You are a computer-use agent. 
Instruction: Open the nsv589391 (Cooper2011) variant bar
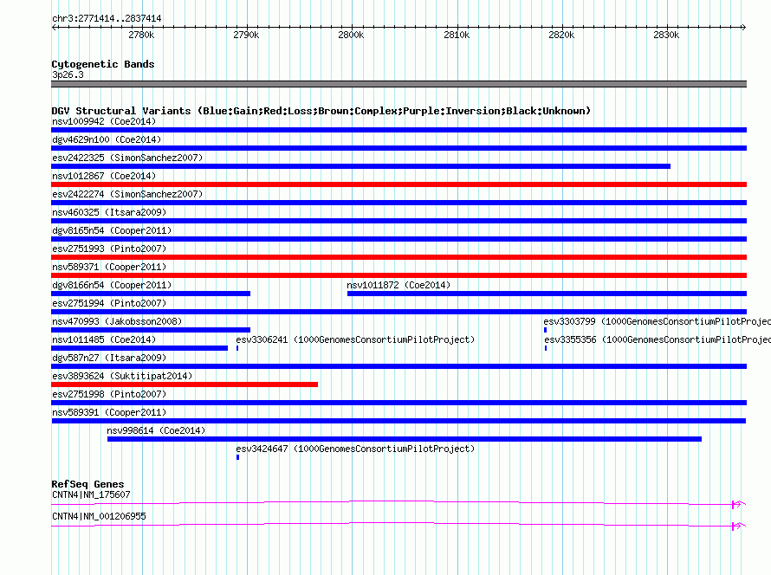[x=398, y=421]
